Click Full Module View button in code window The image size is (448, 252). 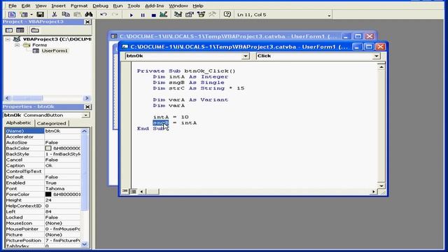[133, 191]
